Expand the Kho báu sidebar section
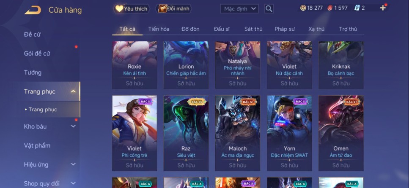 (73, 126)
